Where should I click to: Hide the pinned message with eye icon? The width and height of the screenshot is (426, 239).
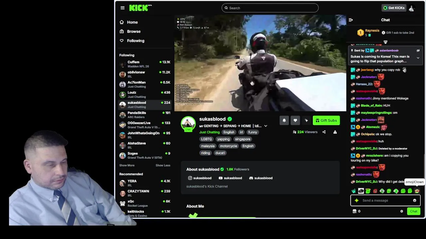coord(418,50)
